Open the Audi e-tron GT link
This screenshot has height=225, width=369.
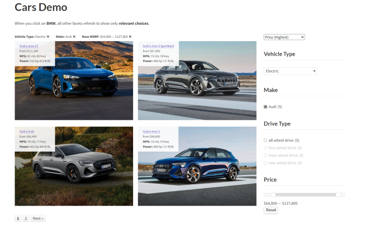pyautogui.click(x=29, y=46)
